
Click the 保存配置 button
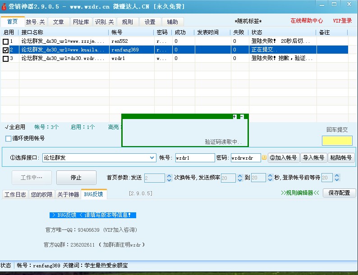339,193
